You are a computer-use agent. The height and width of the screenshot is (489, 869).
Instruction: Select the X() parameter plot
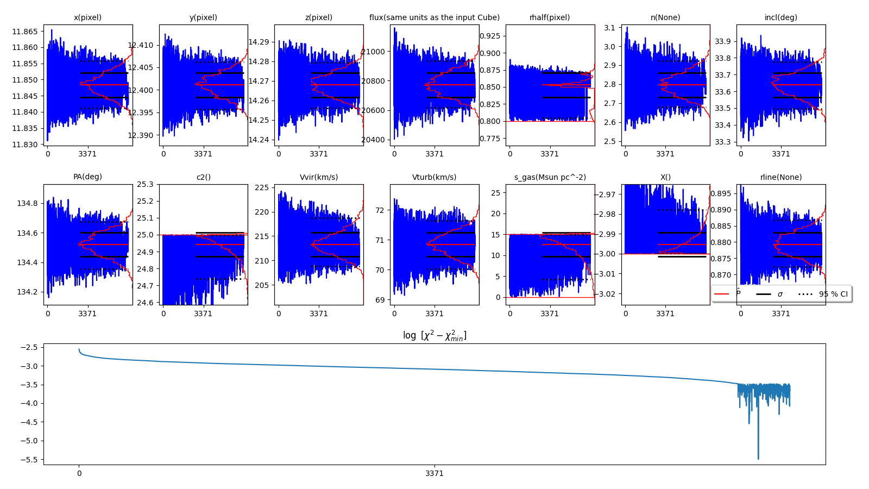coord(665,244)
